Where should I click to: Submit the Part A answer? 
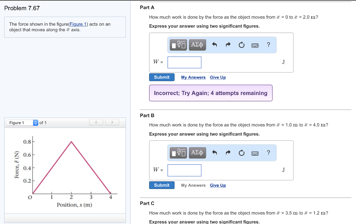162,77
